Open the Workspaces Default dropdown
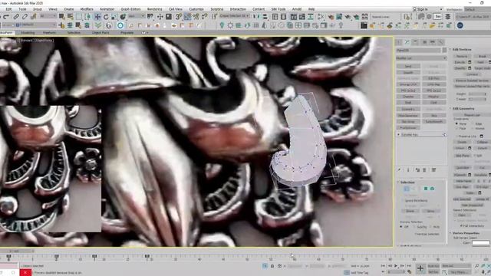The width and height of the screenshot is (491, 276). tap(477, 9)
